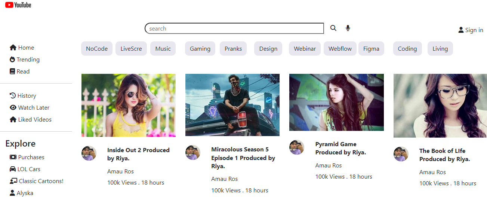The image size is (487, 198).
Task: Open Purchases under Explore
Action: 27,157
